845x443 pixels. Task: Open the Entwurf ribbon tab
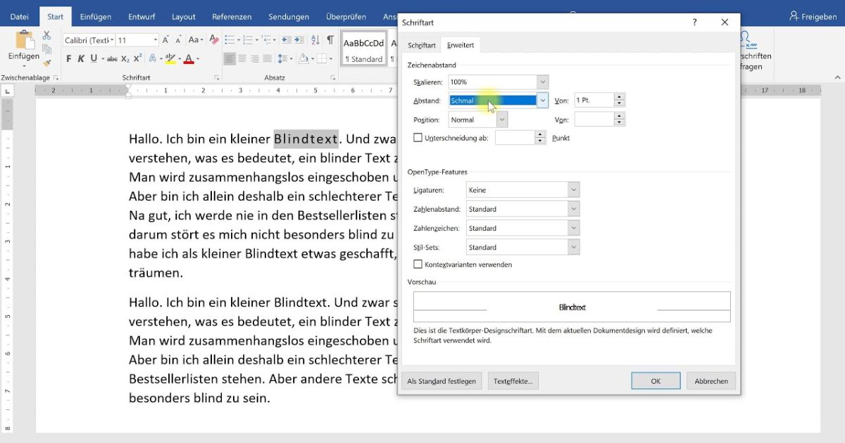(x=142, y=16)
